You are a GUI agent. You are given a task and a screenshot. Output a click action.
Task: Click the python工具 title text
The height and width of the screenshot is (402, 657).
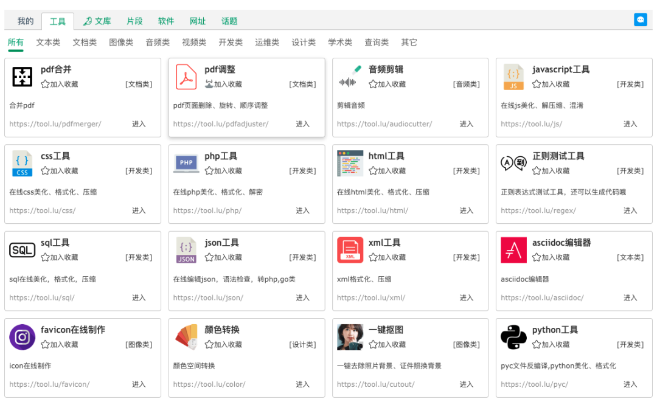tap(555, 330)
